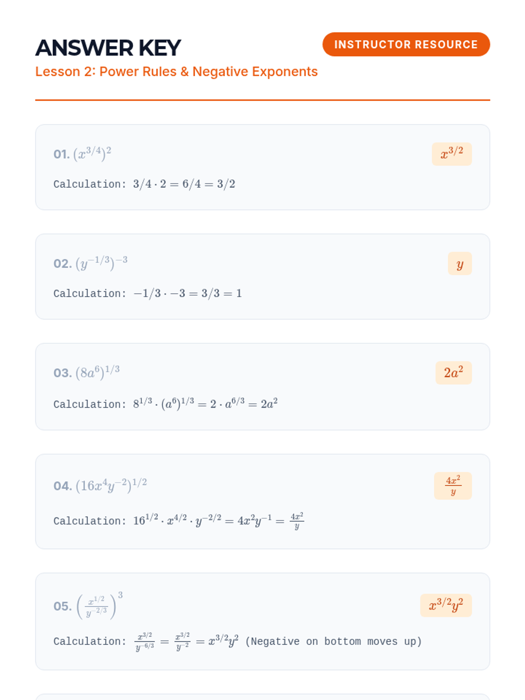Image resolution: width=525 pixels, height=700 pixels.
Task: Click the x^(3/2)y^2 answer badge for problem 05
Action: (x=446, y=605)
